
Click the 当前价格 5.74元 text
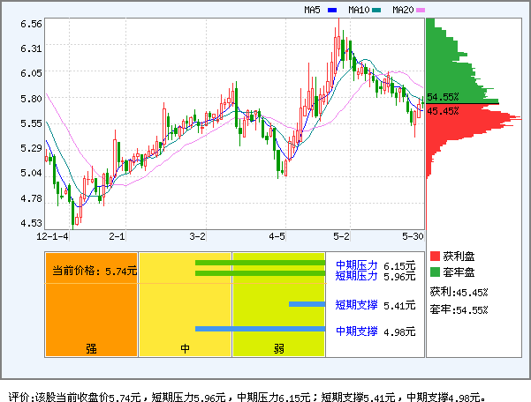point(94,272)
